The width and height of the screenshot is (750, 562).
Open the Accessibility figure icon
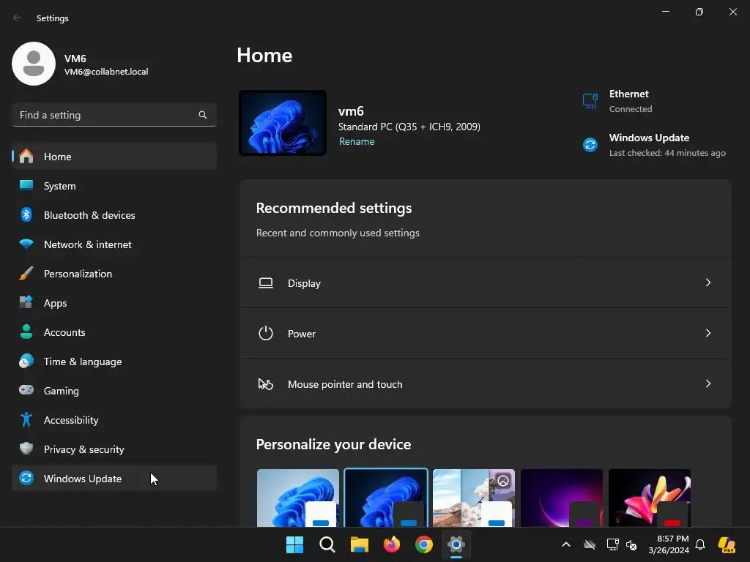click(26, 419)
